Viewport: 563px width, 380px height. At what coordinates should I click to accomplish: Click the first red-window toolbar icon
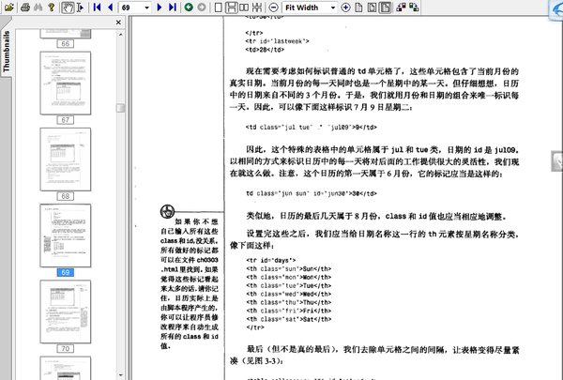click(x=401, y=8)
